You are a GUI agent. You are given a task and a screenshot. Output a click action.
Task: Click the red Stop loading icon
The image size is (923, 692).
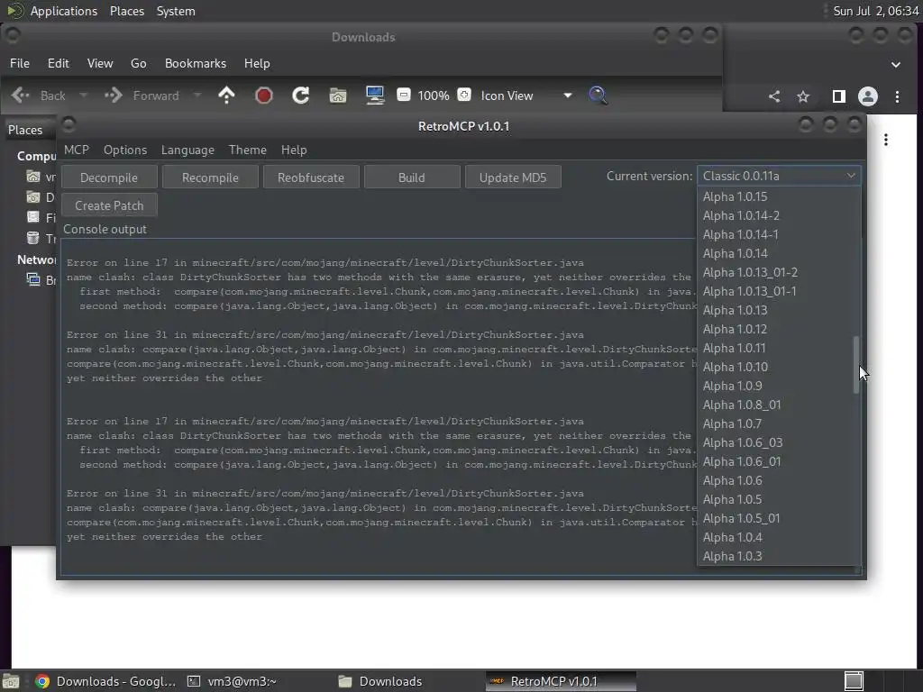click(x=264, y=96)
